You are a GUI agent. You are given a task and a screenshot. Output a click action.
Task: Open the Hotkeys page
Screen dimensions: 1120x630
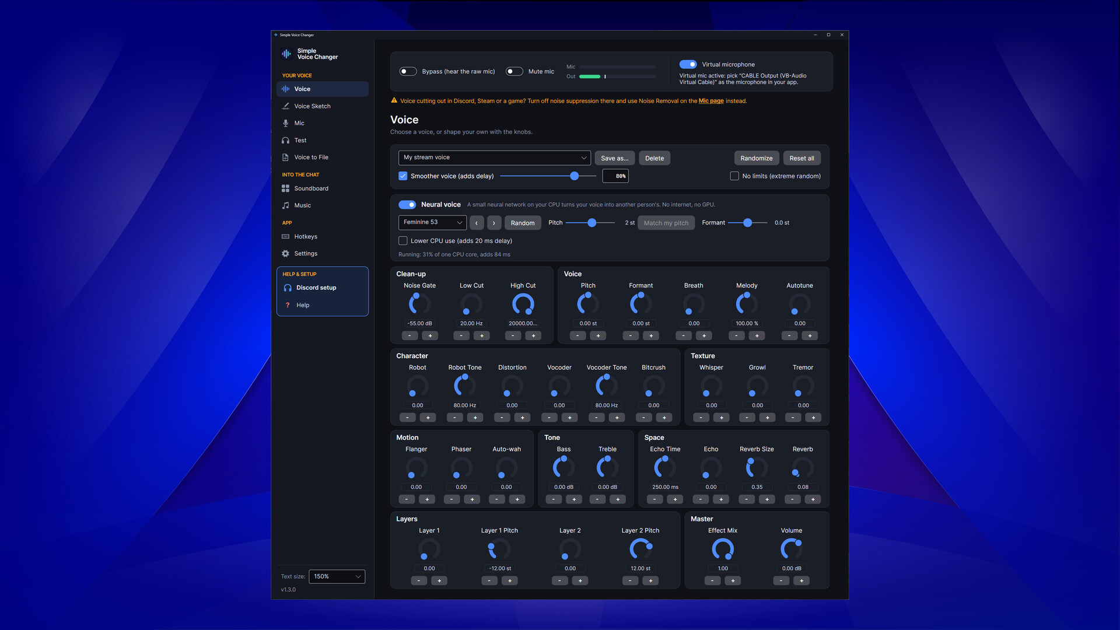coord(322,236)
